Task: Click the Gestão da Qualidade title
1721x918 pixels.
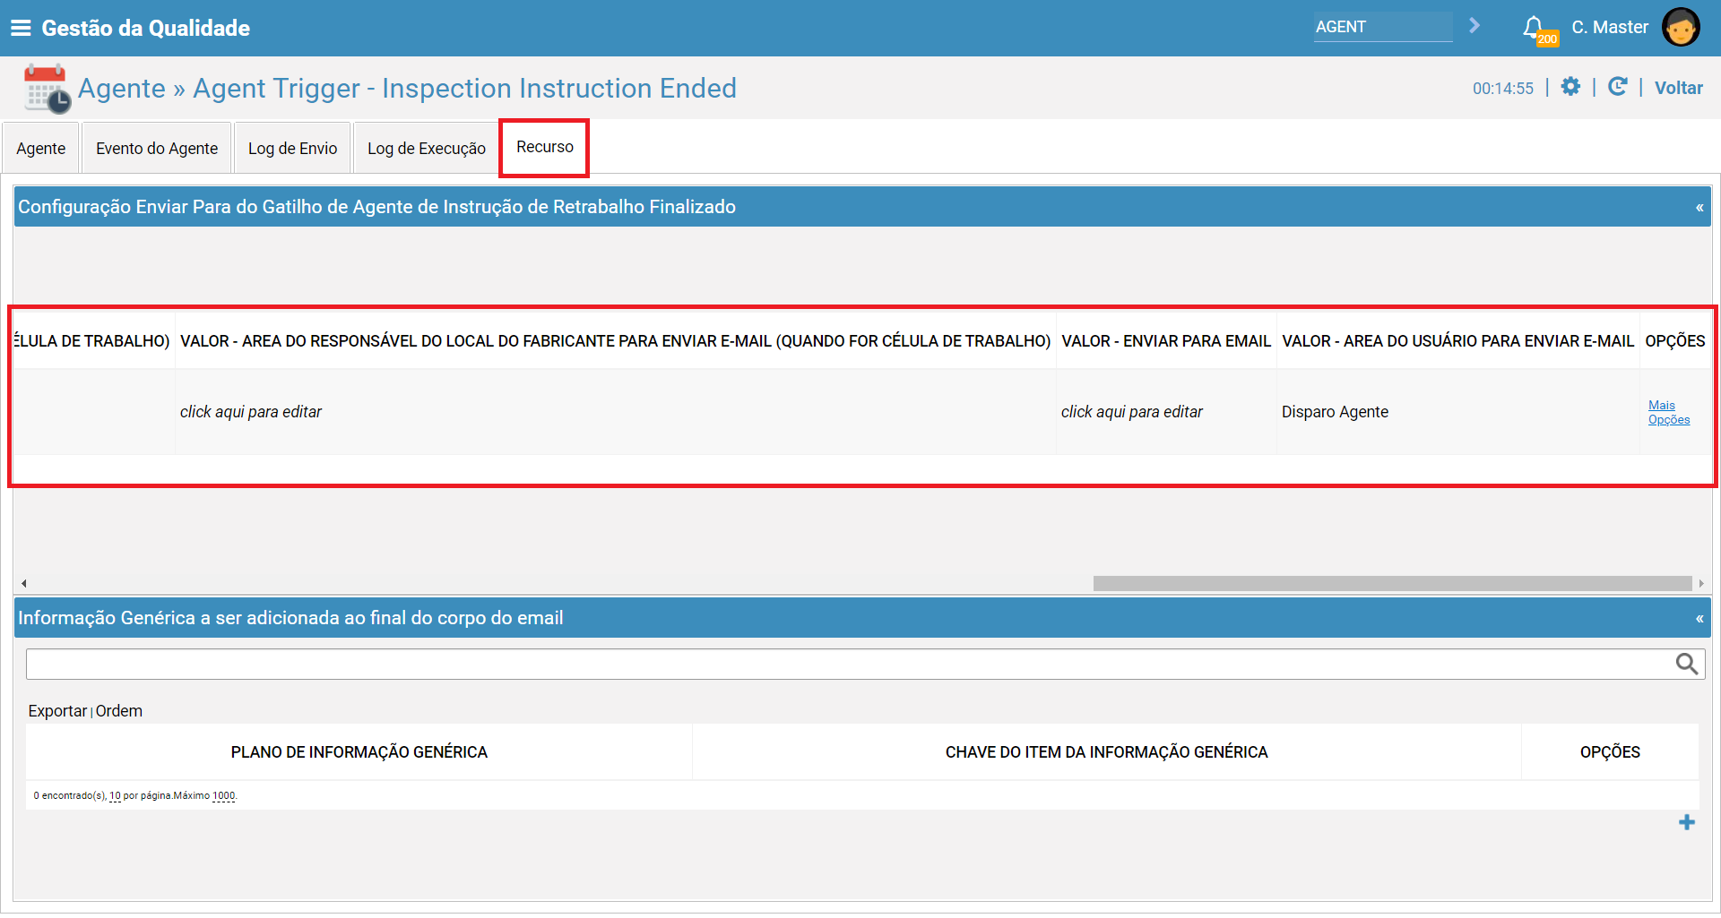Action: (x=146, y=28)
